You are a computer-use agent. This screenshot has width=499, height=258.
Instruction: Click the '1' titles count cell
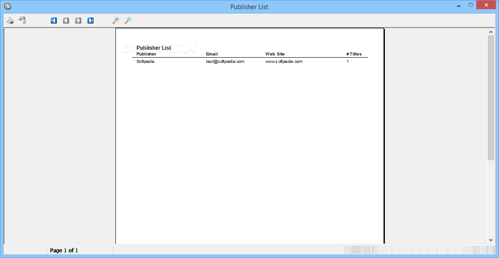tap(348, 62)
